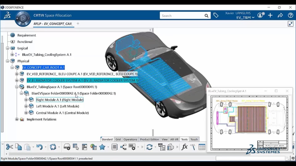Click the DS logo in top bar
Image resolution: width=296 pixels, height=166 pixels.
tap(7, 15)
